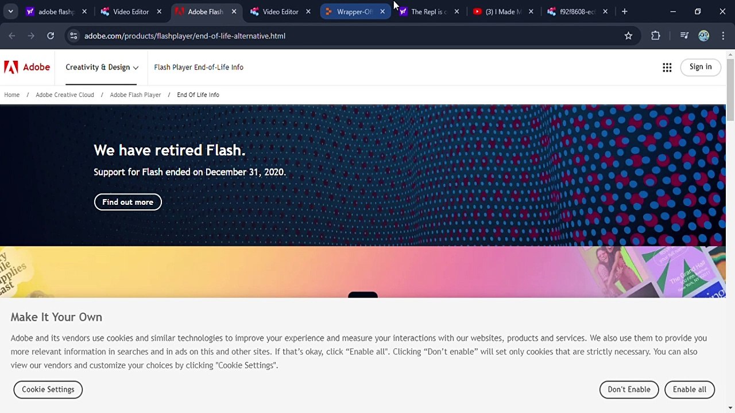This screenshot has width=735, height=413.
Task: Open the browser profile avatar
Action: pyautogui.click(x=703, y=36)
